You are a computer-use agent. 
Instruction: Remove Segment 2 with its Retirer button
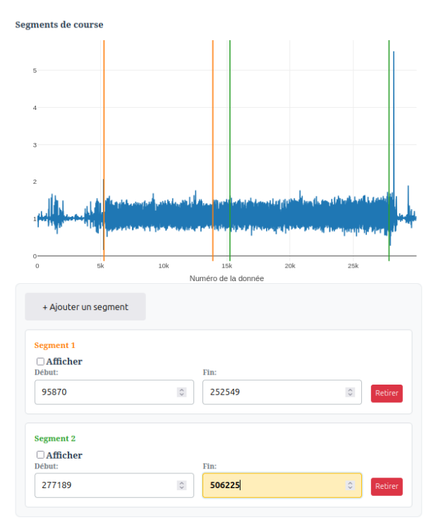(x=387, y=487)
